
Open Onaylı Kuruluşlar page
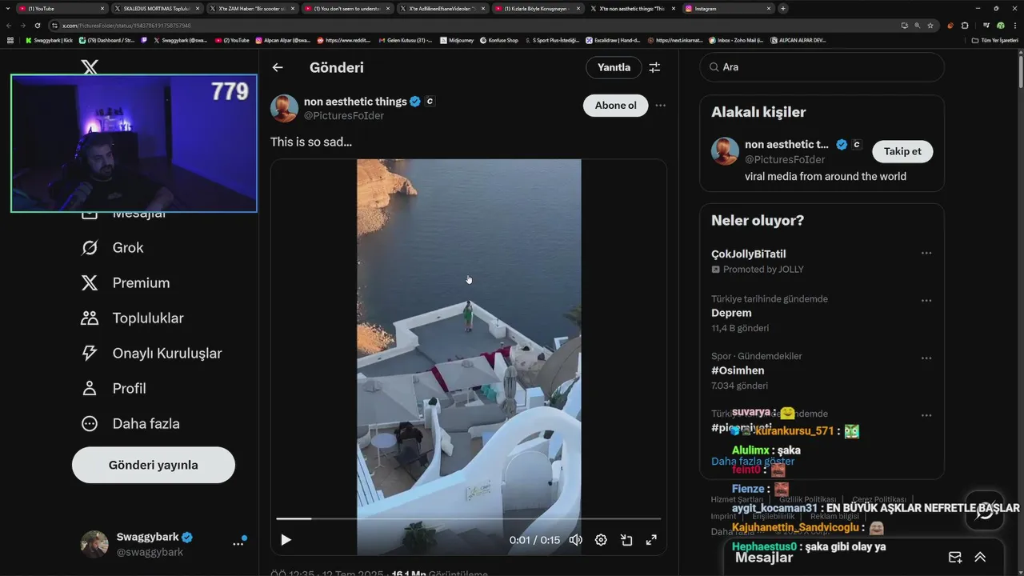pos(151,354)
